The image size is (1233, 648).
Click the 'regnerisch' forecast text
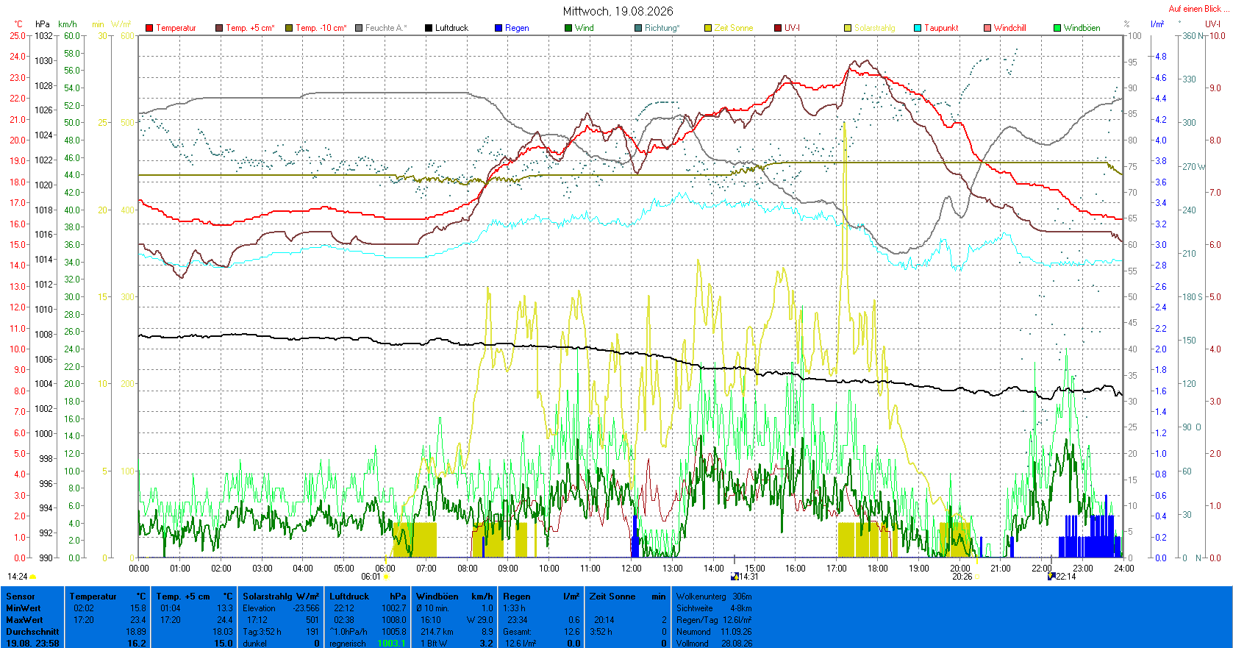348,644
